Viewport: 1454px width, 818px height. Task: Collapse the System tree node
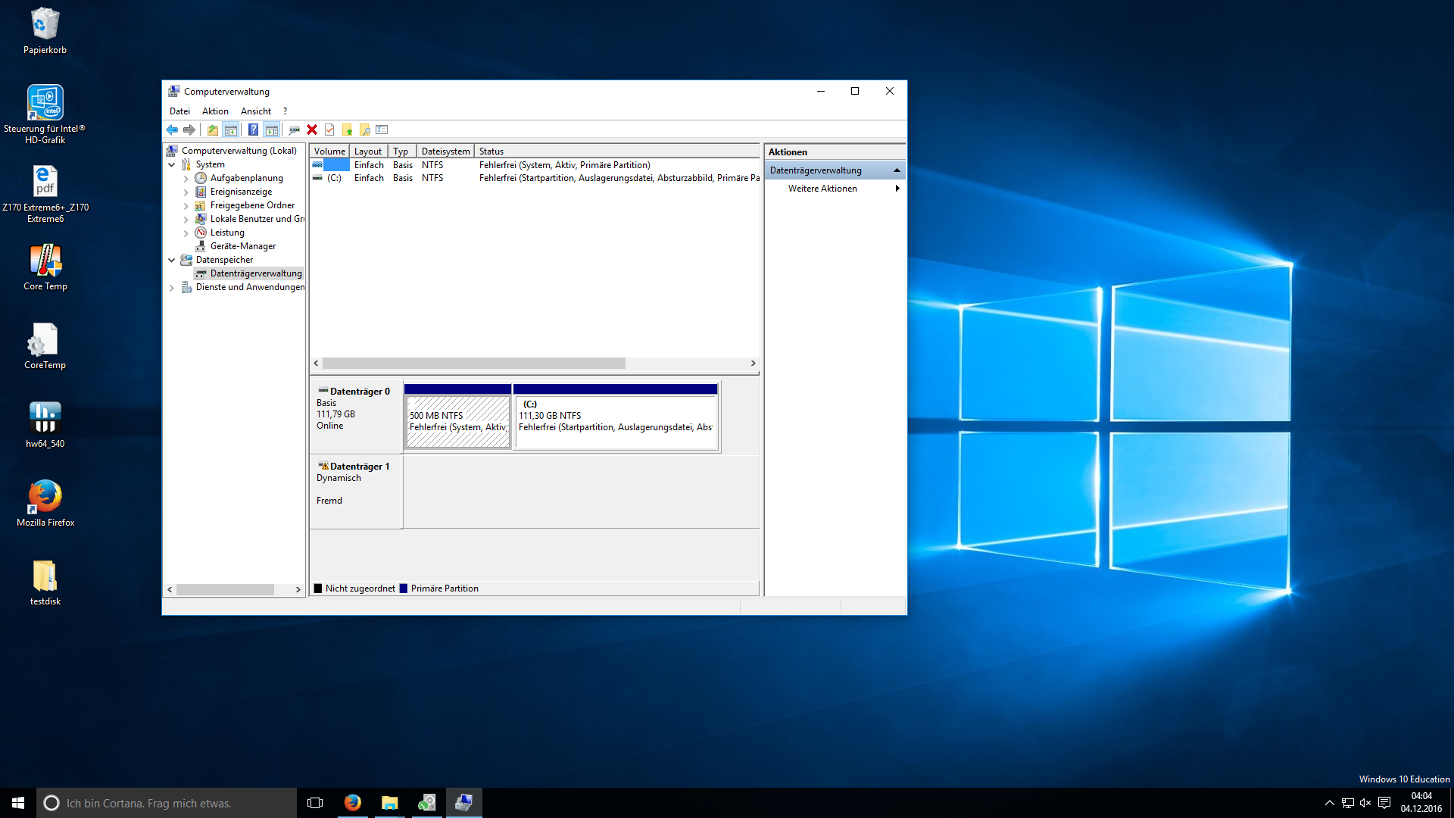pyautogui.click(x=172, y=164)
